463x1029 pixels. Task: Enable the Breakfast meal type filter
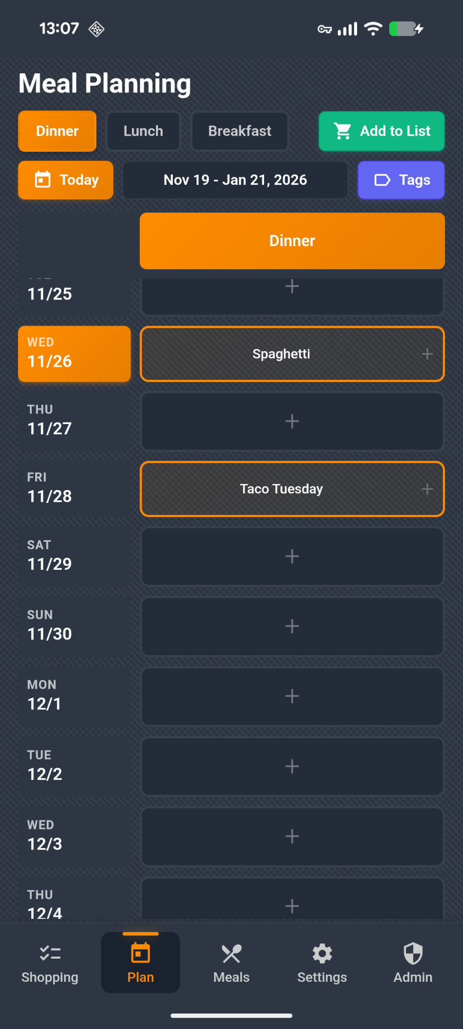240,131
